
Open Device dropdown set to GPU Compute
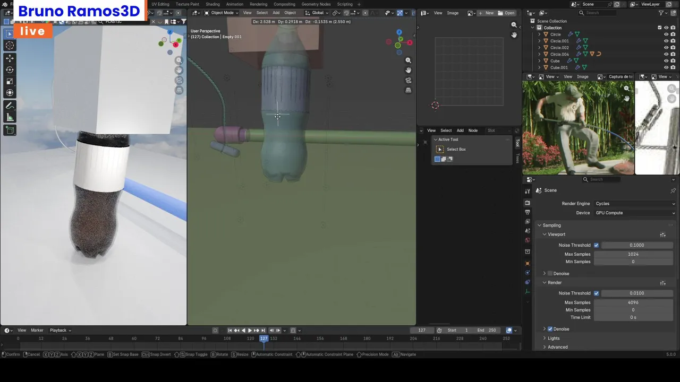click(635, 213)
